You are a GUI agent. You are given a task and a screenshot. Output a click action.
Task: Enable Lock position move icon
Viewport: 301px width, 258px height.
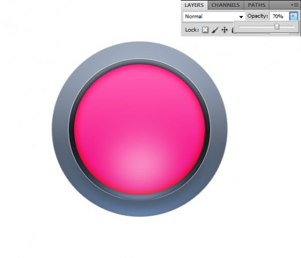point(225,30)
